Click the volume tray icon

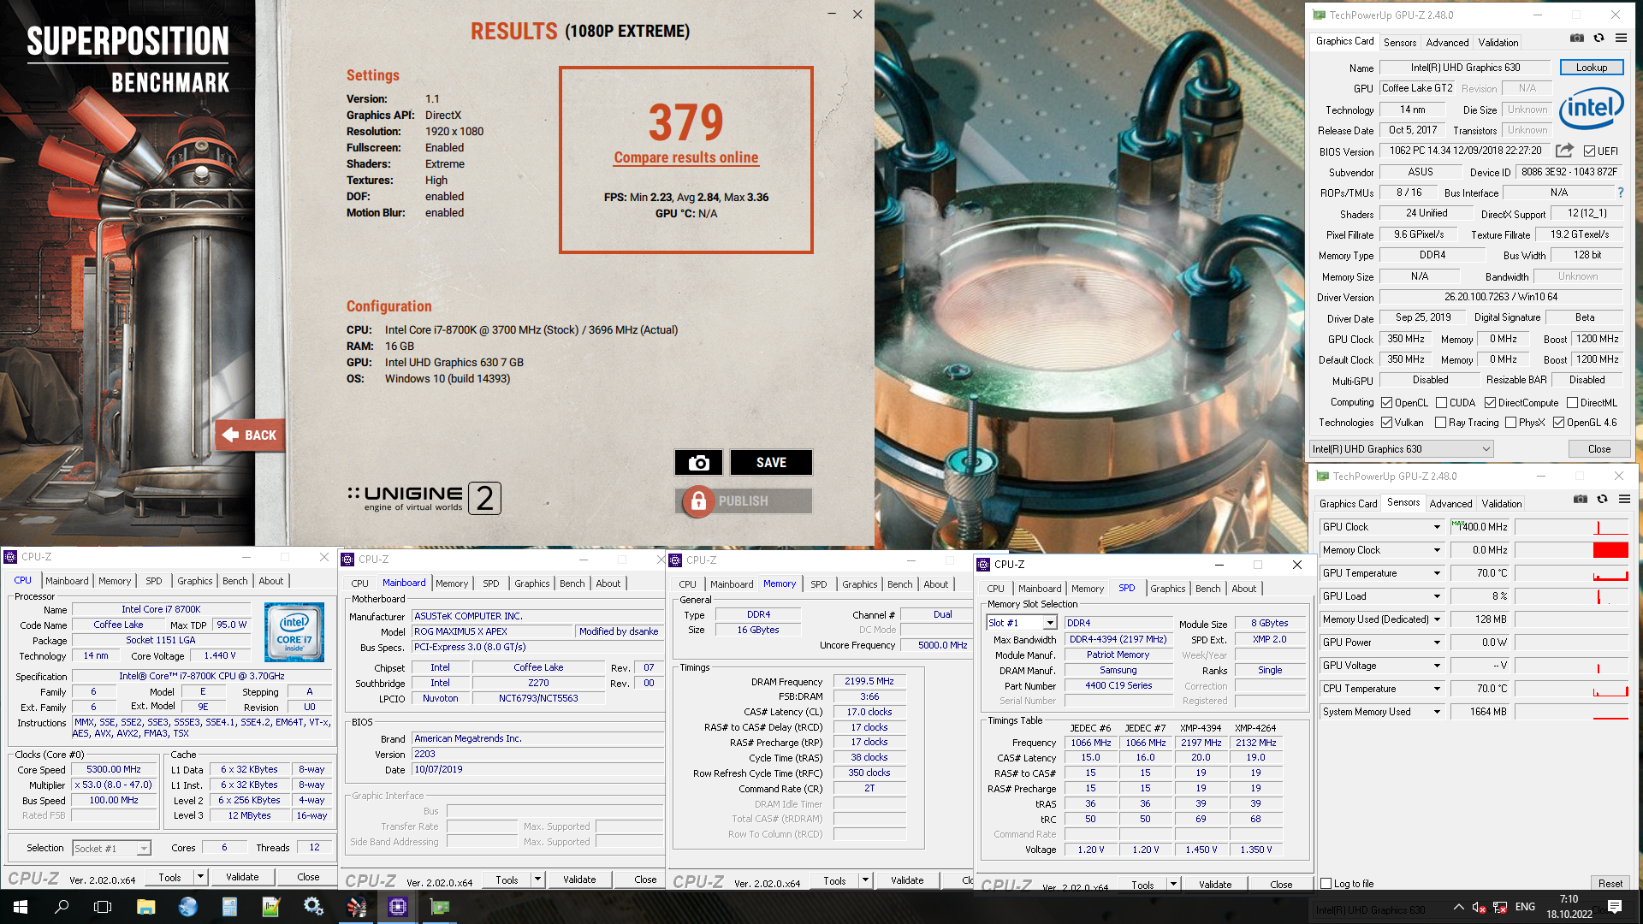tap(1479, 907)
